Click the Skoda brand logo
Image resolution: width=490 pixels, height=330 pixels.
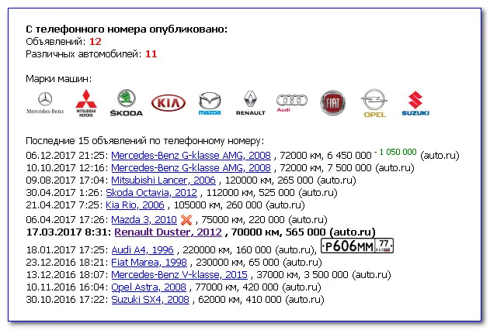click(127, 103)
